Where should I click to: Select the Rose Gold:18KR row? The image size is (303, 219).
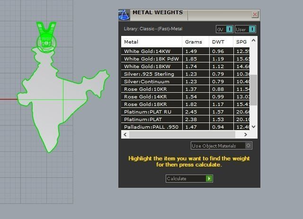tap(185, 104)
